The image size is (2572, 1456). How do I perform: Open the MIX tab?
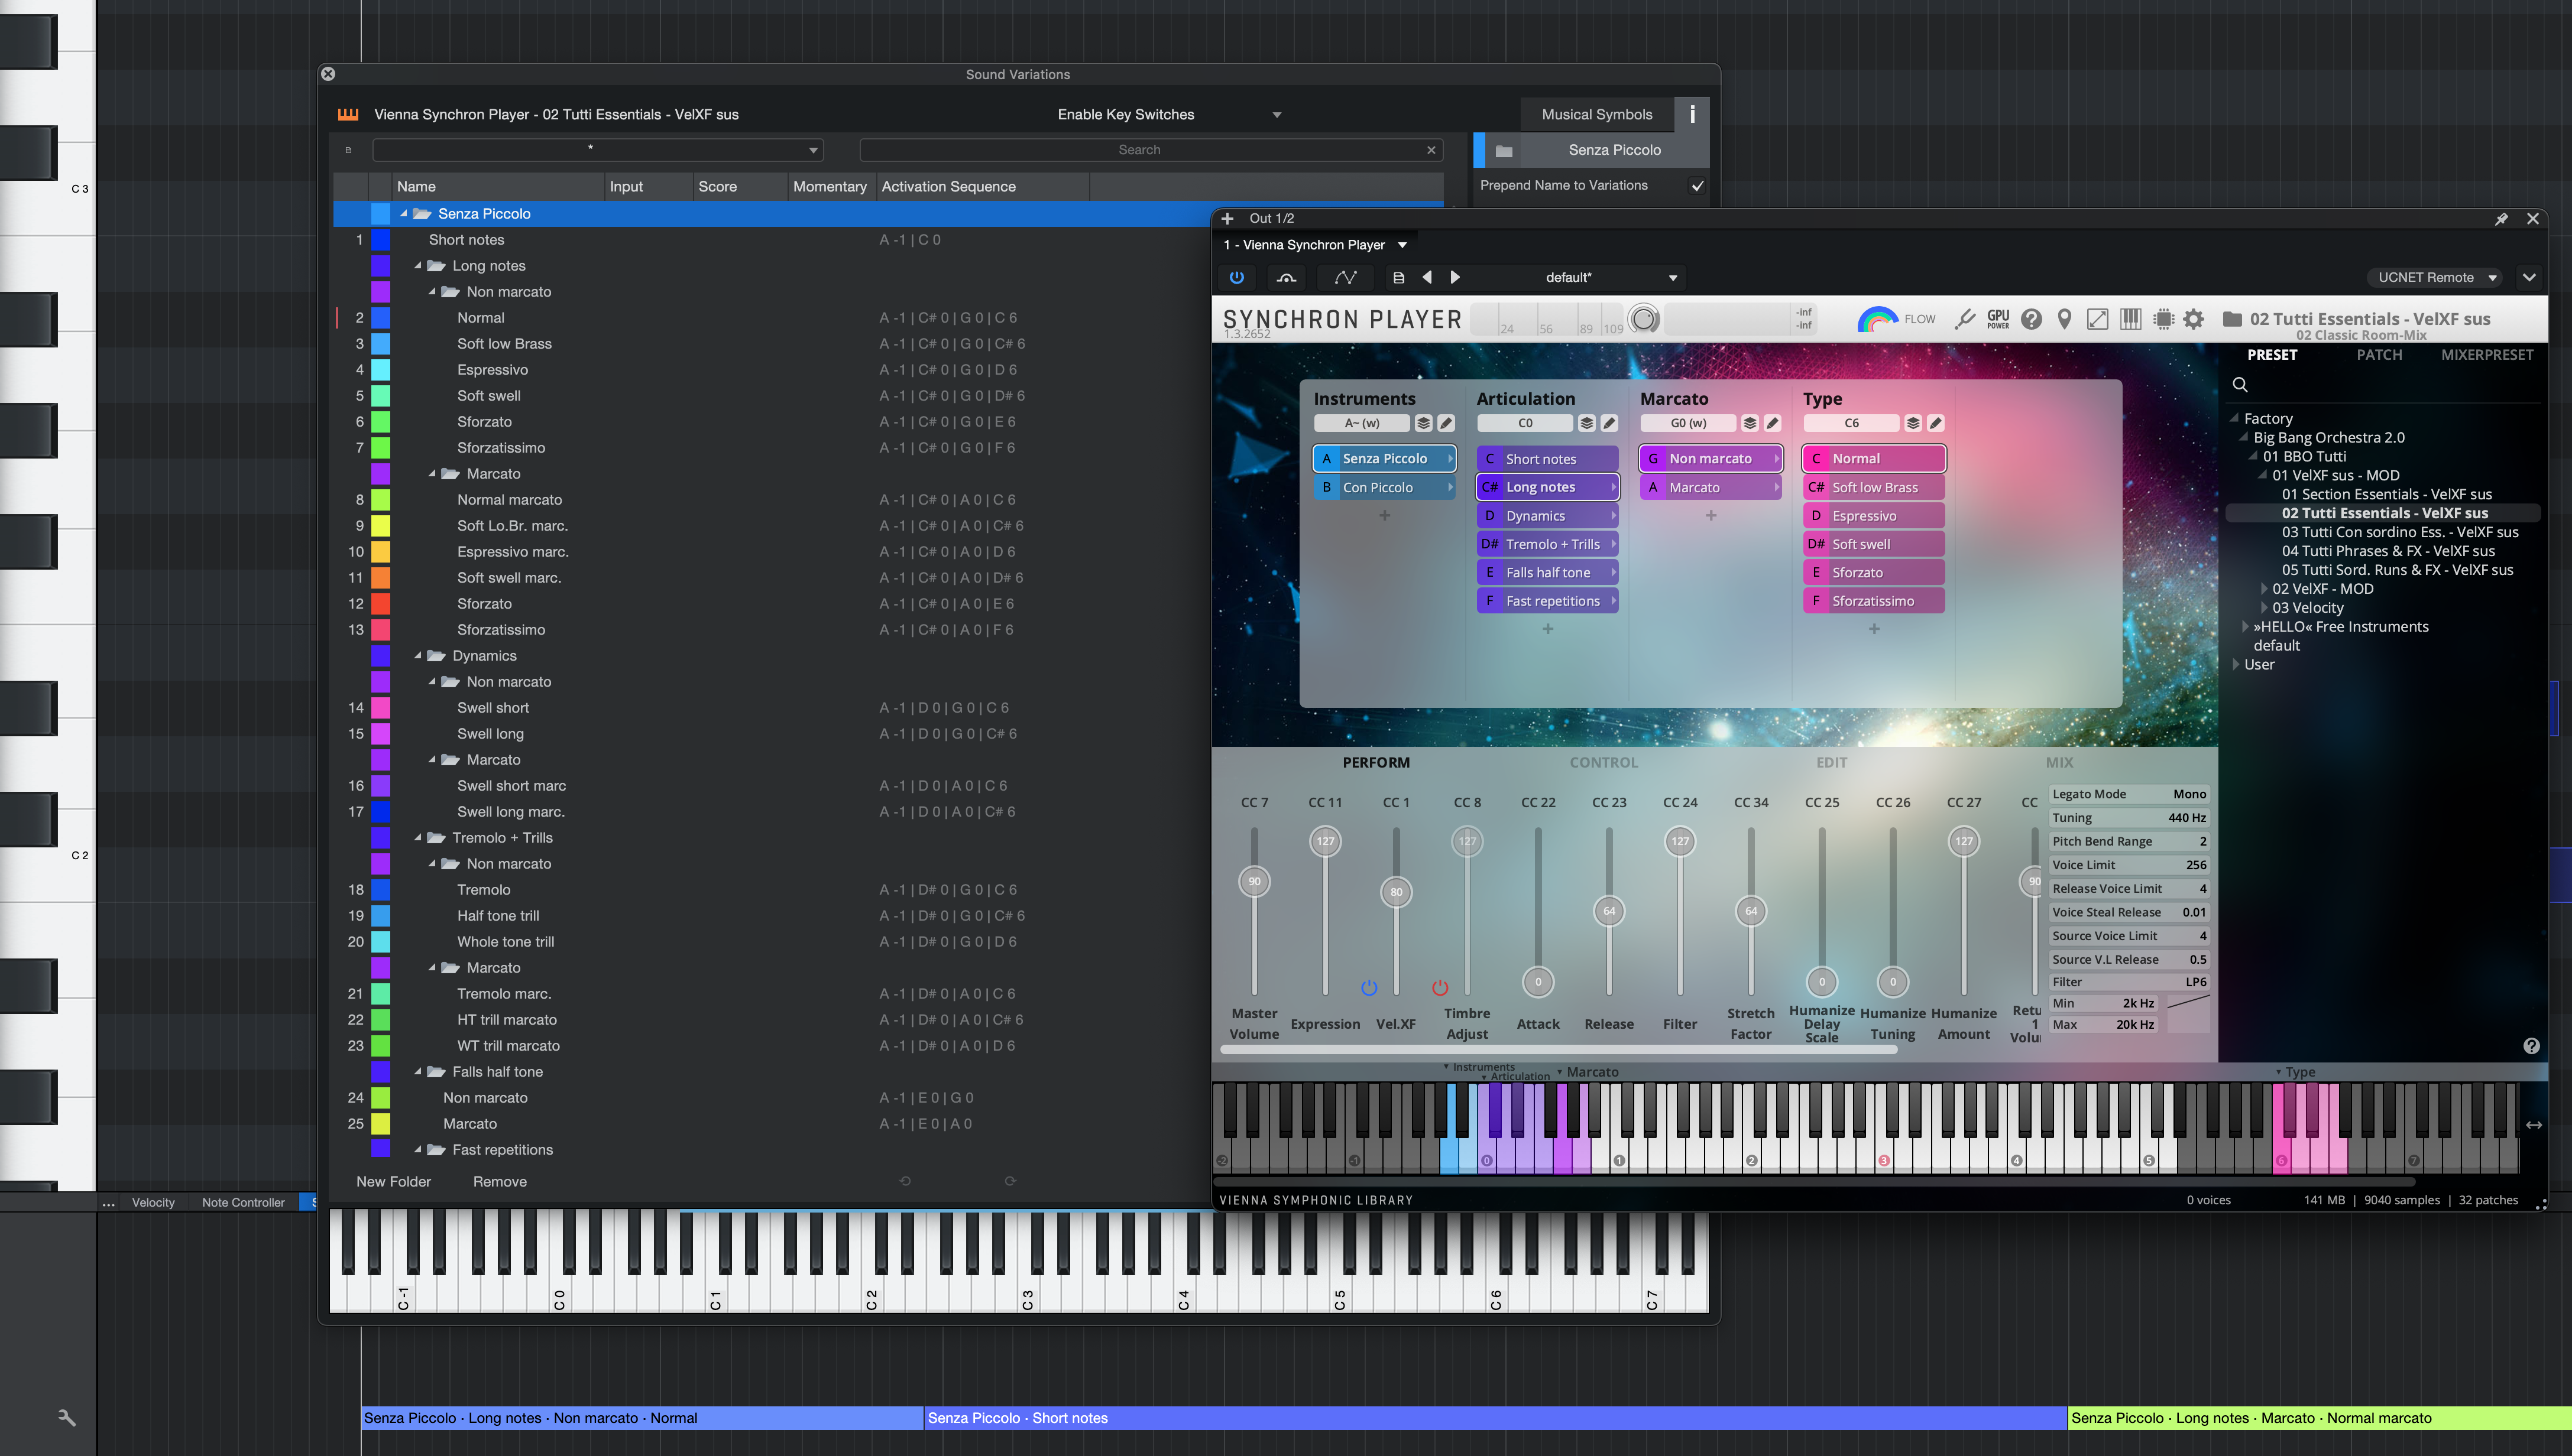[x=2059, y=762]
